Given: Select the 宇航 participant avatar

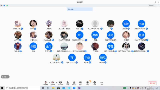Looking at the screenshot, I should pos(87,58).
